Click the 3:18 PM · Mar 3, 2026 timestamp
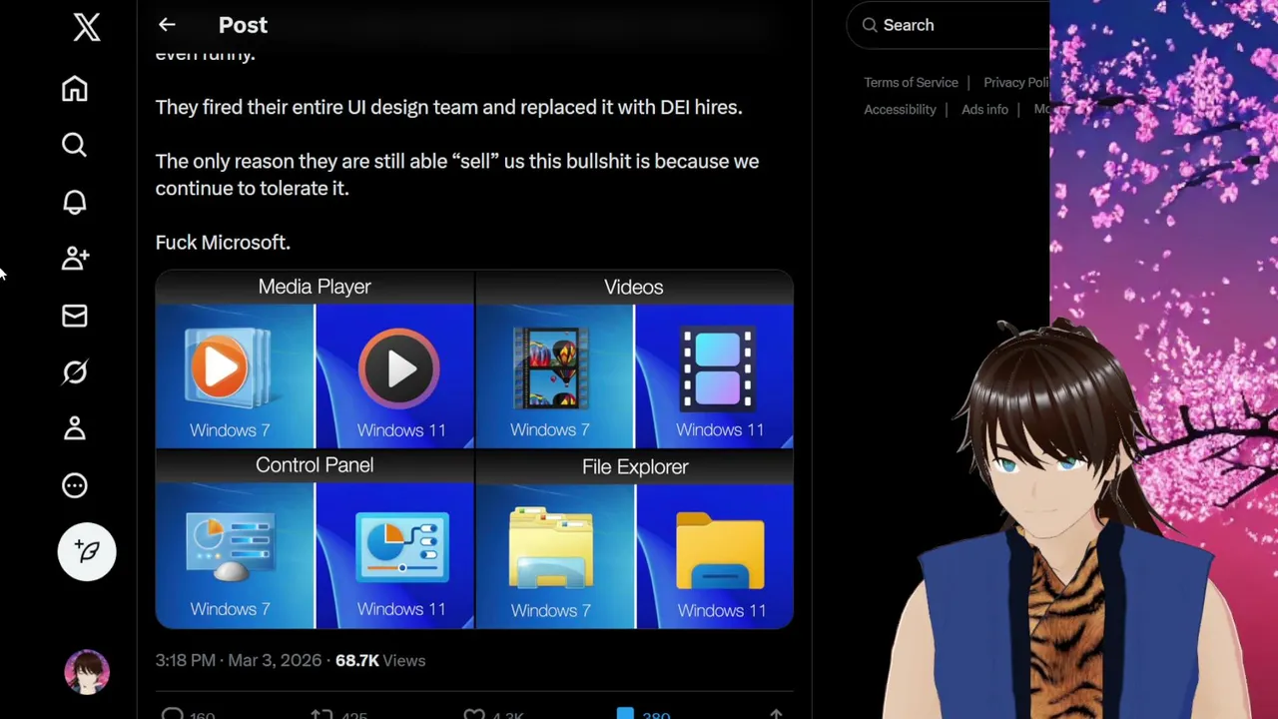Viewport: 1278px width, 719px height. point(239,660)
